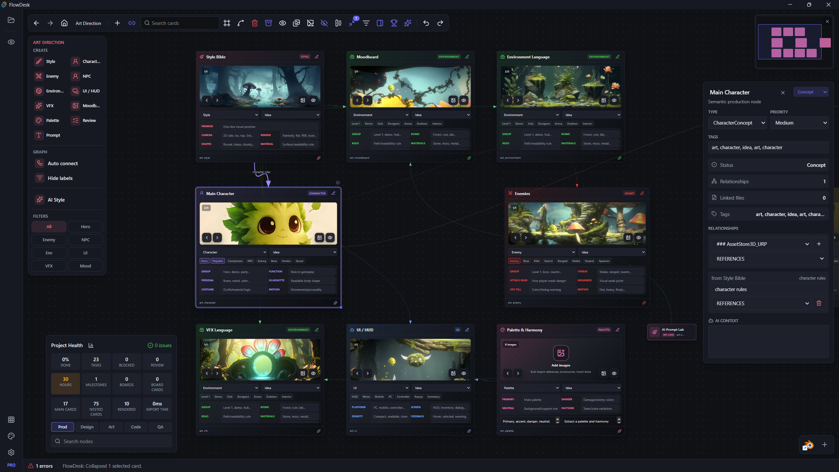Click the Blender icon at bottom right
The image size is (839, 472).
coord(808,445)
